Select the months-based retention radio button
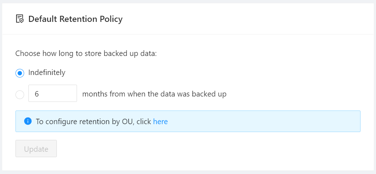Viewport: 376px width, 174px height. (20, 94)
